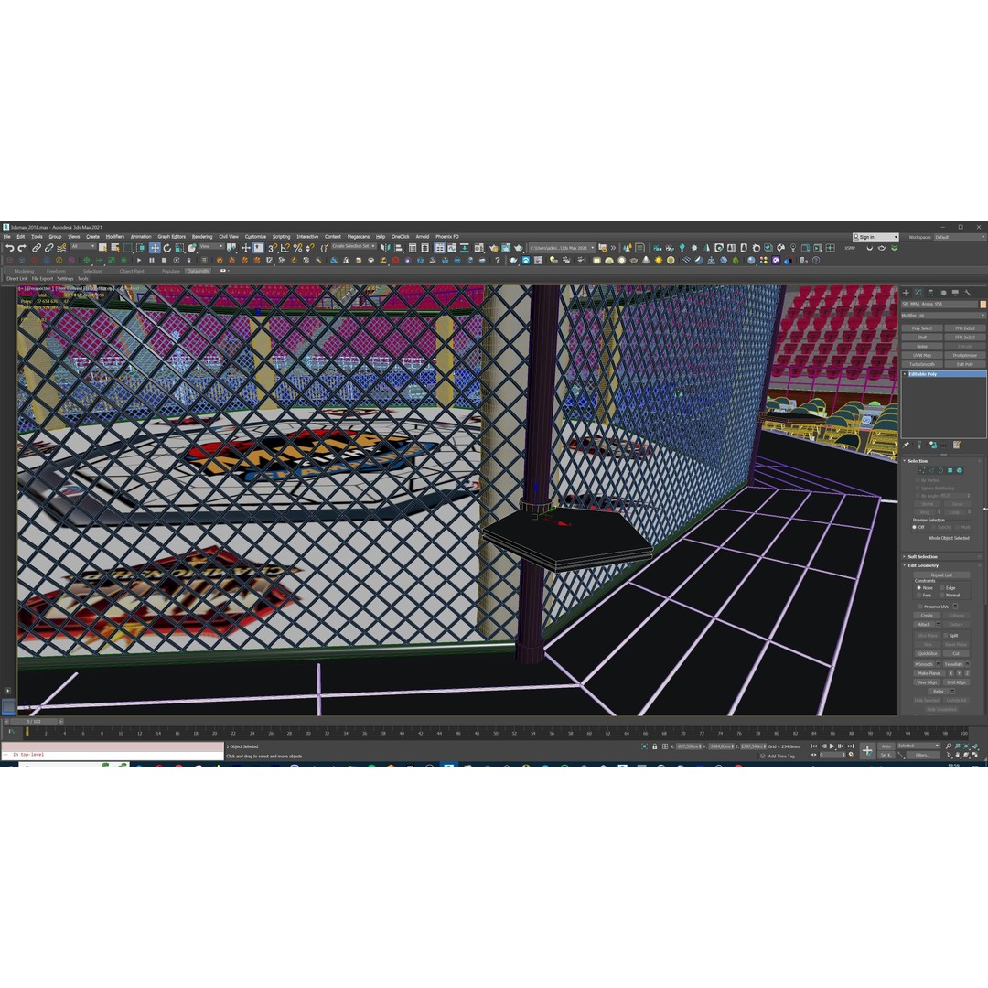This screenshot has width=988, height=988.
Task: Open the Megascans menu
Action: click(359, 237)
